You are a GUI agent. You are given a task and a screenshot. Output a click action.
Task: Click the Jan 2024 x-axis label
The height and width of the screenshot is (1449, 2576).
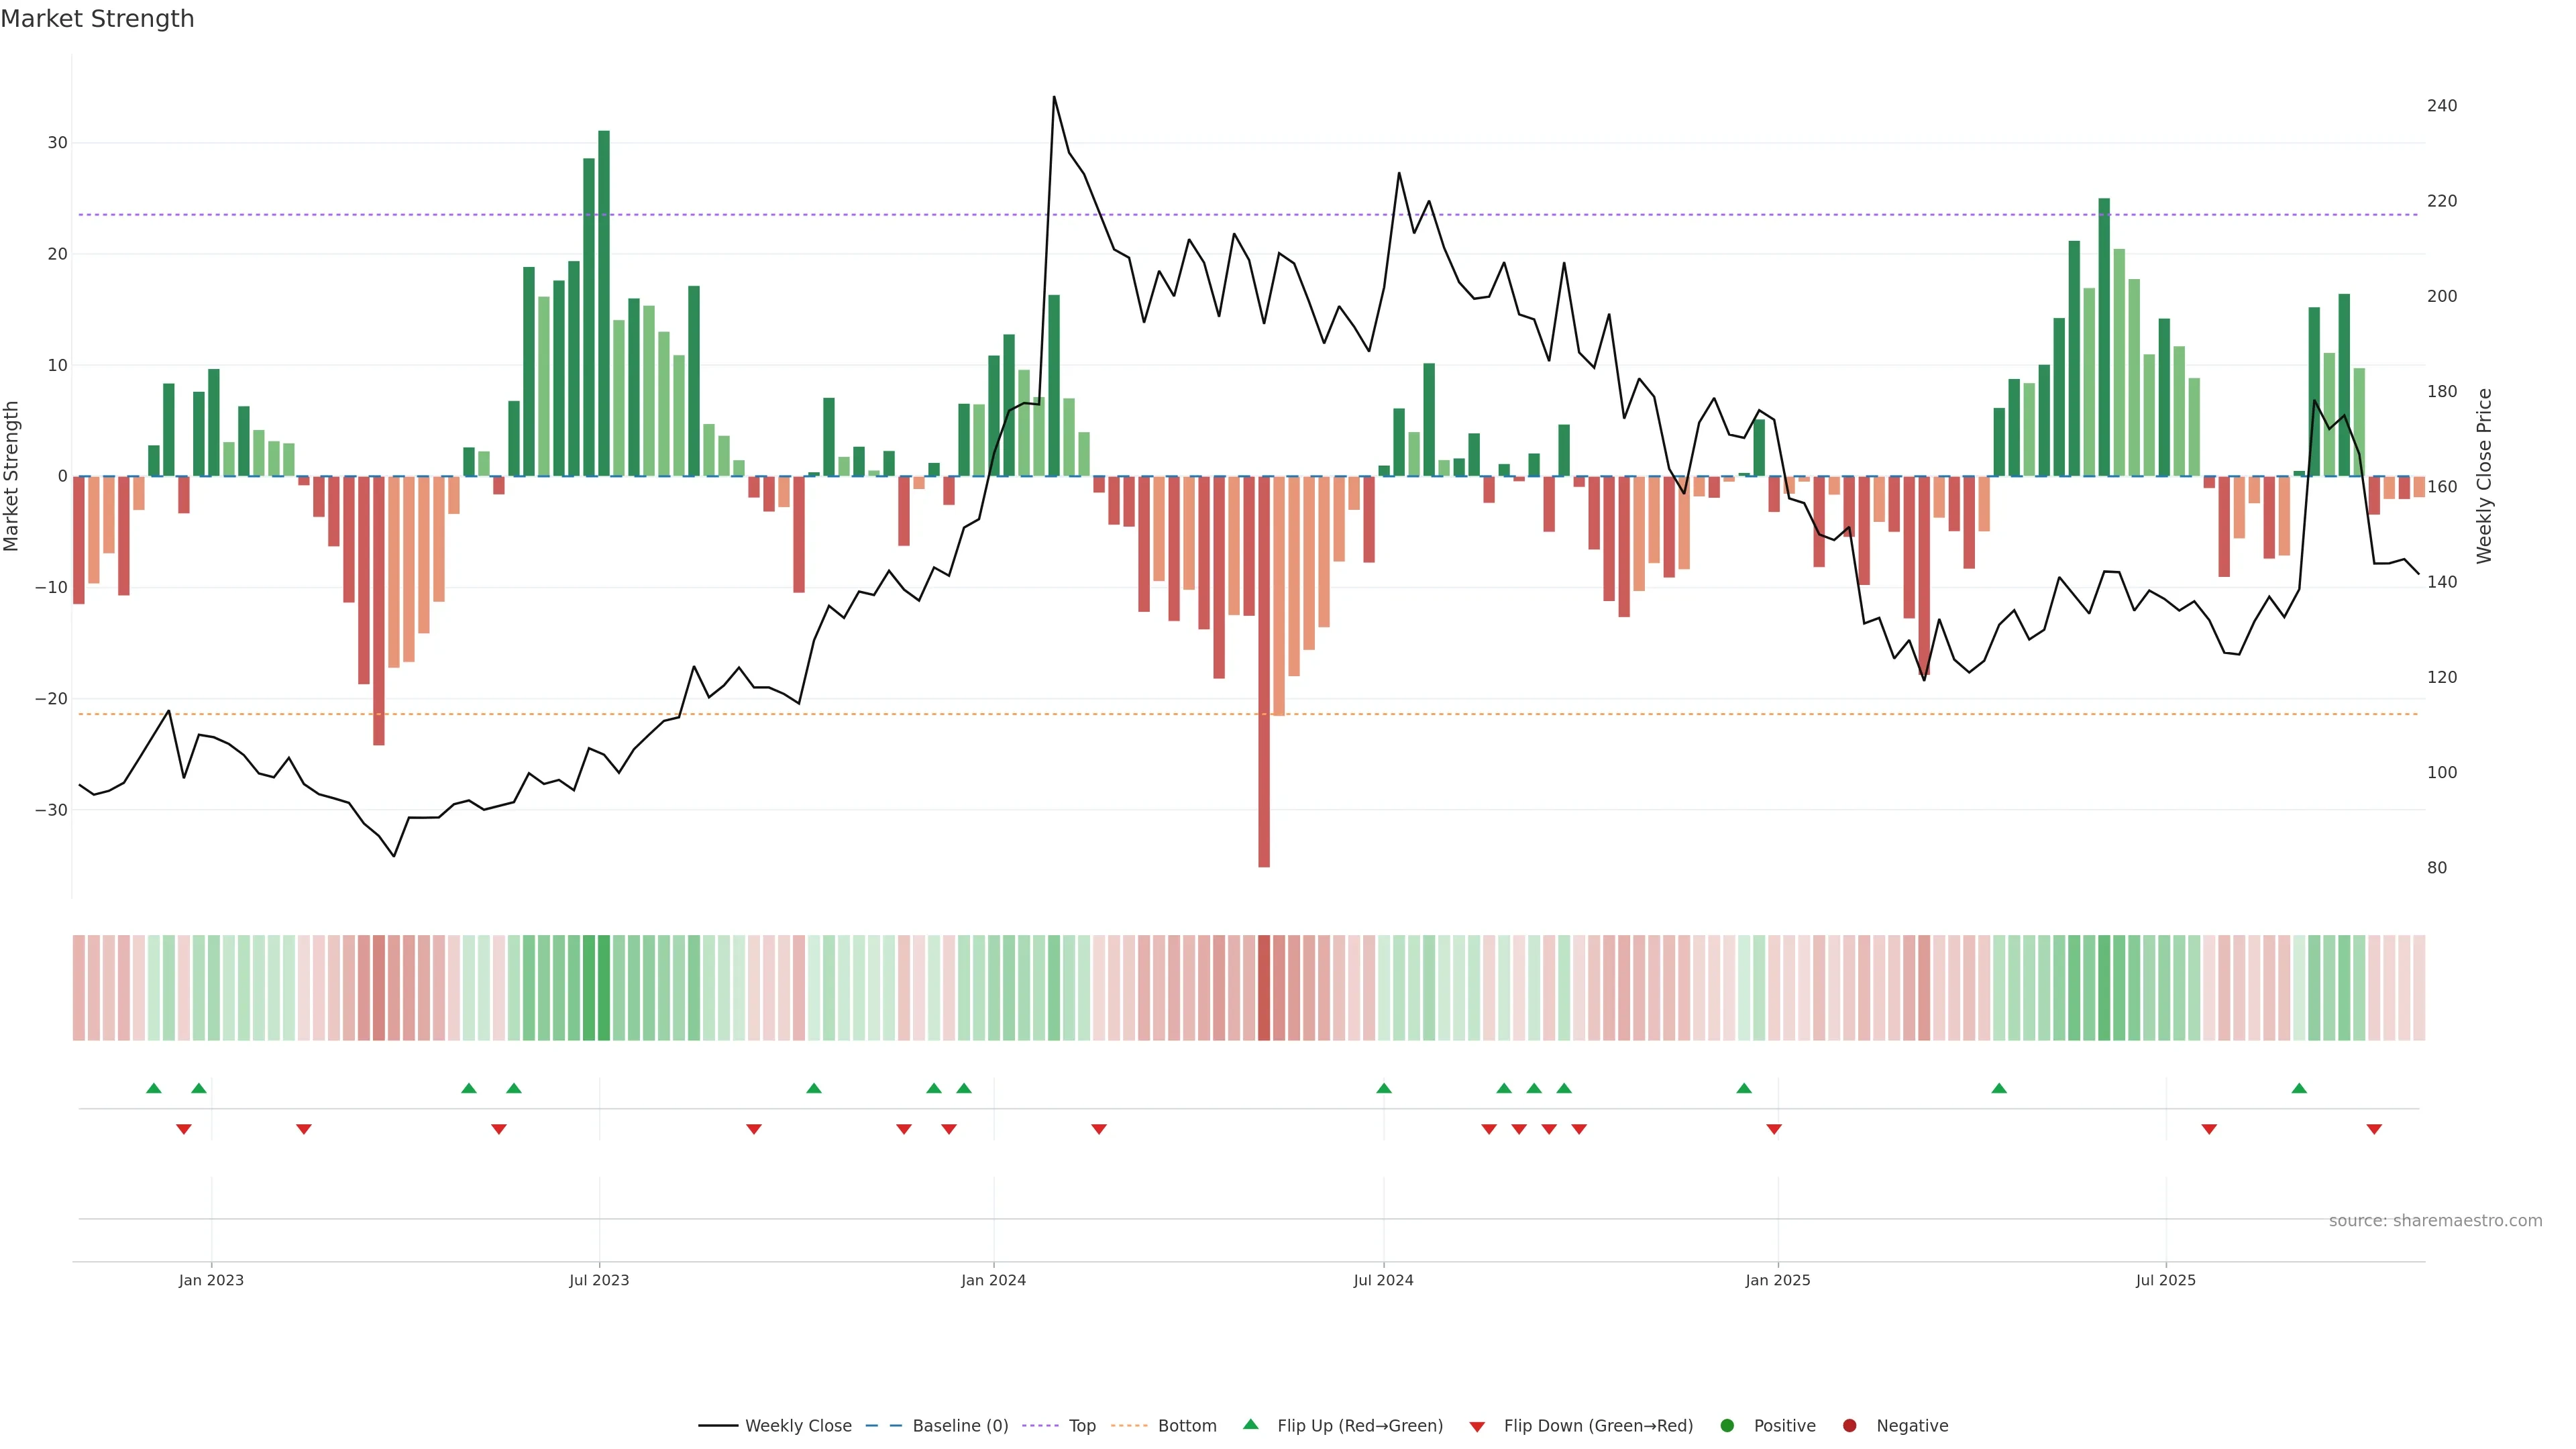coord(993,1280)
